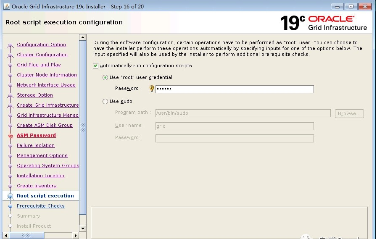Open Operating System Groups step
This screenshot has height=239, width=377.
[x=48, y=165]
